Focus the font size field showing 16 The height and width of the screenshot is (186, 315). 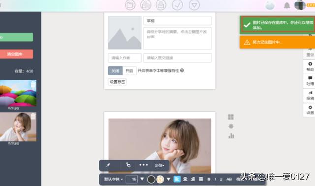131,179
